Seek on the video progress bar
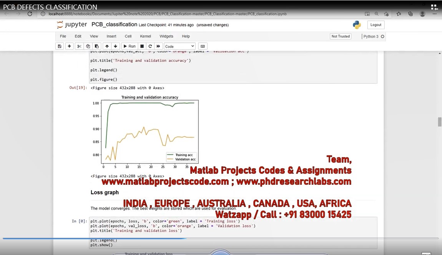The height and width of the screenshot is (255, 442). (x=221, y=238)
